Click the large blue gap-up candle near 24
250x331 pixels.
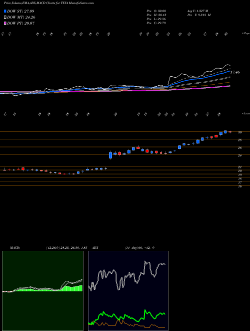click(110, 155)
